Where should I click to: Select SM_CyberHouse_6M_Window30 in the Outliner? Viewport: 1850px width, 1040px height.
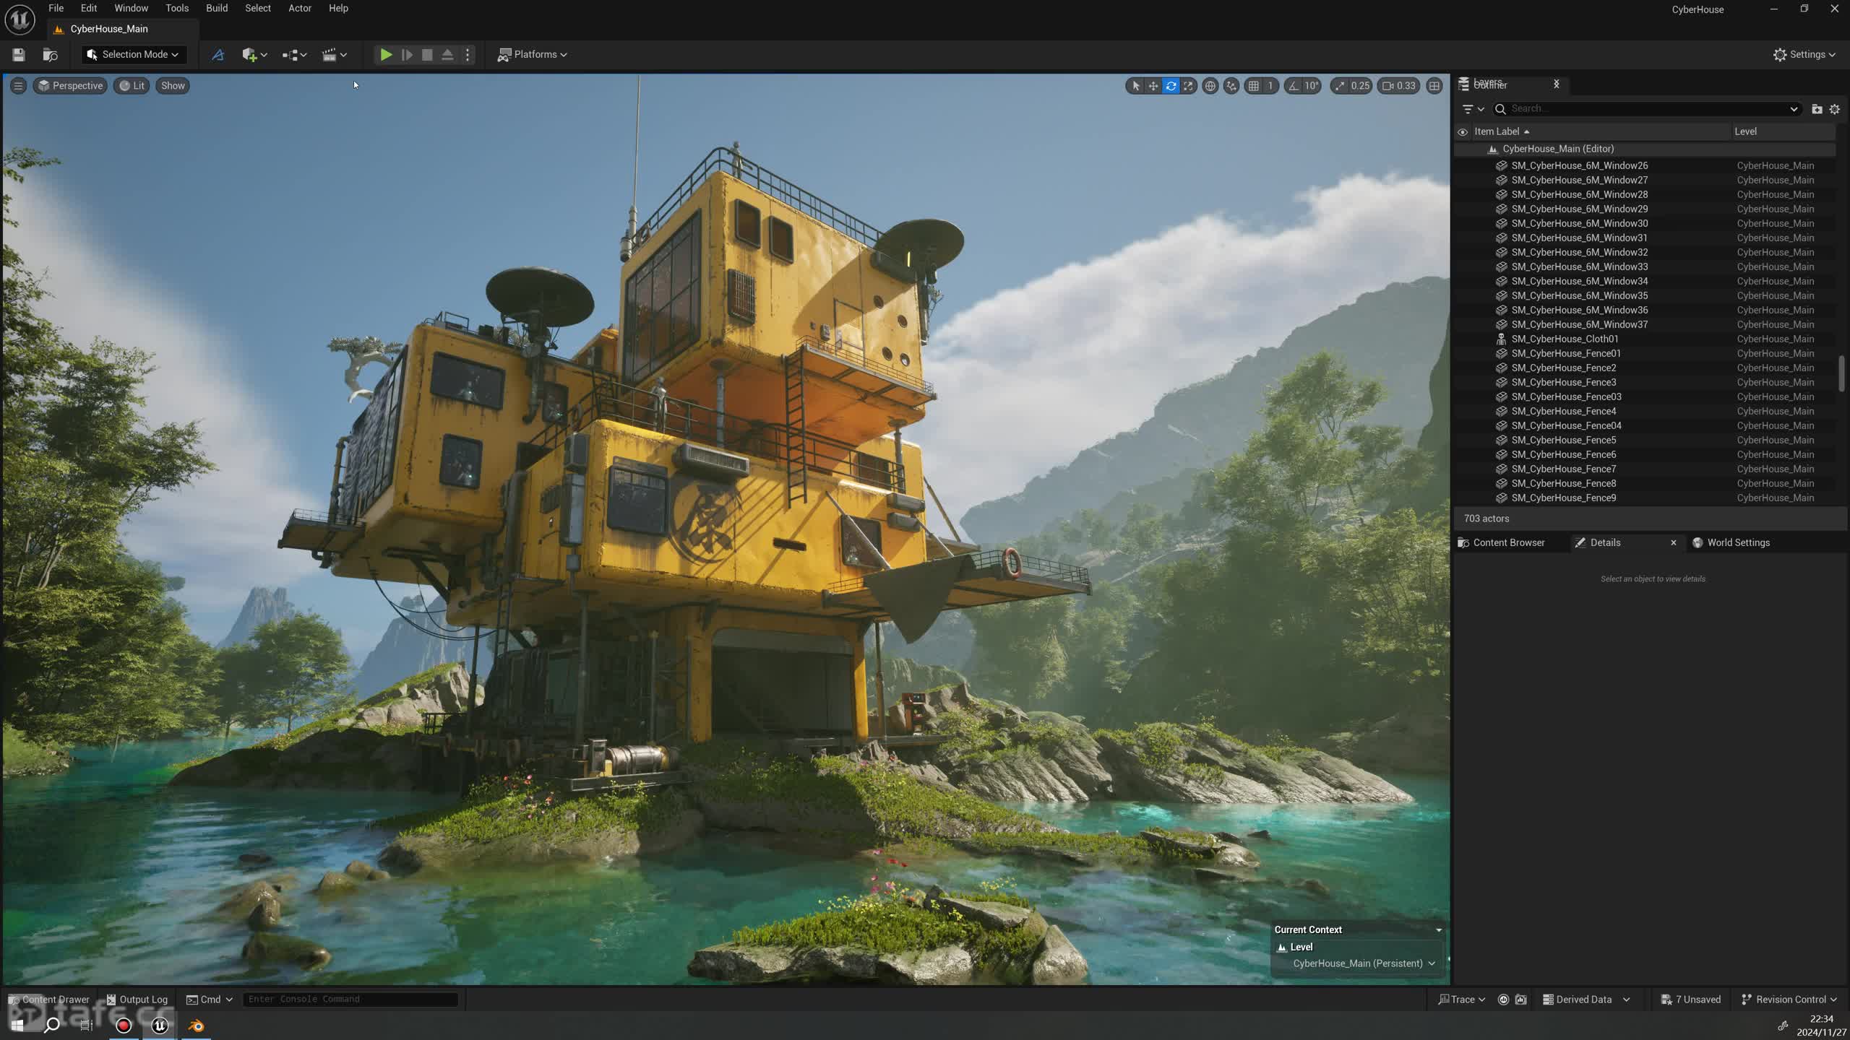pos(1579,223)
